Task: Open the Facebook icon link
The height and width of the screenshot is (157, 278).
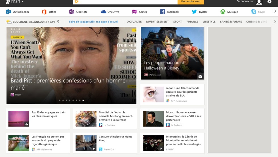Action: coord(163,12)
